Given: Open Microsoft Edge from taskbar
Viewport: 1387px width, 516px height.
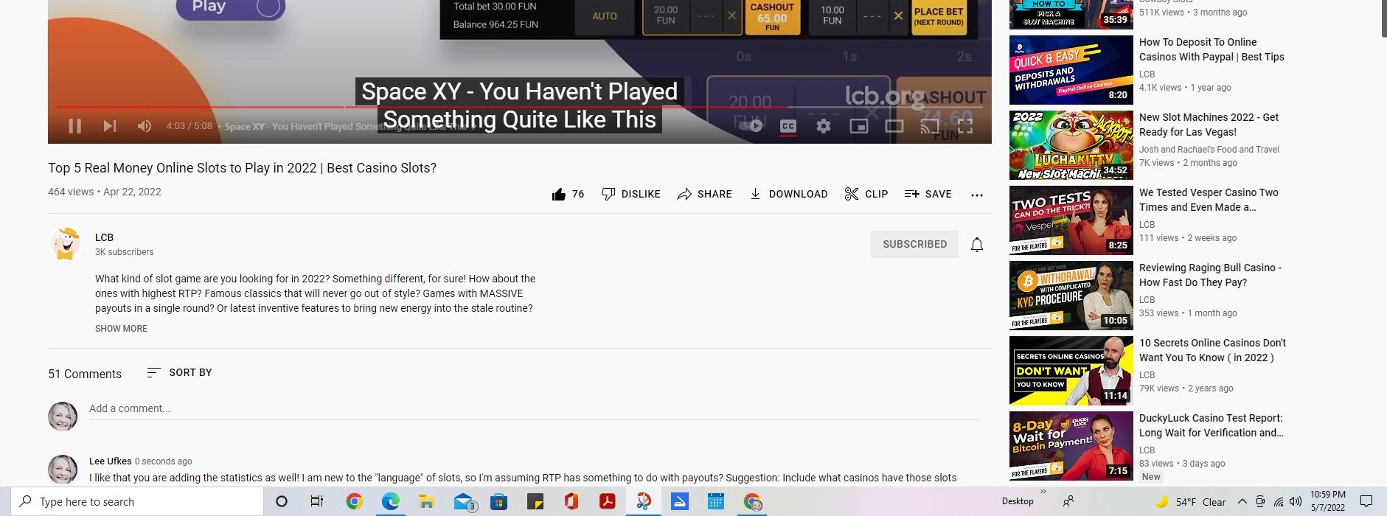Looking at the screenshot, I should [x=390, y=501].
